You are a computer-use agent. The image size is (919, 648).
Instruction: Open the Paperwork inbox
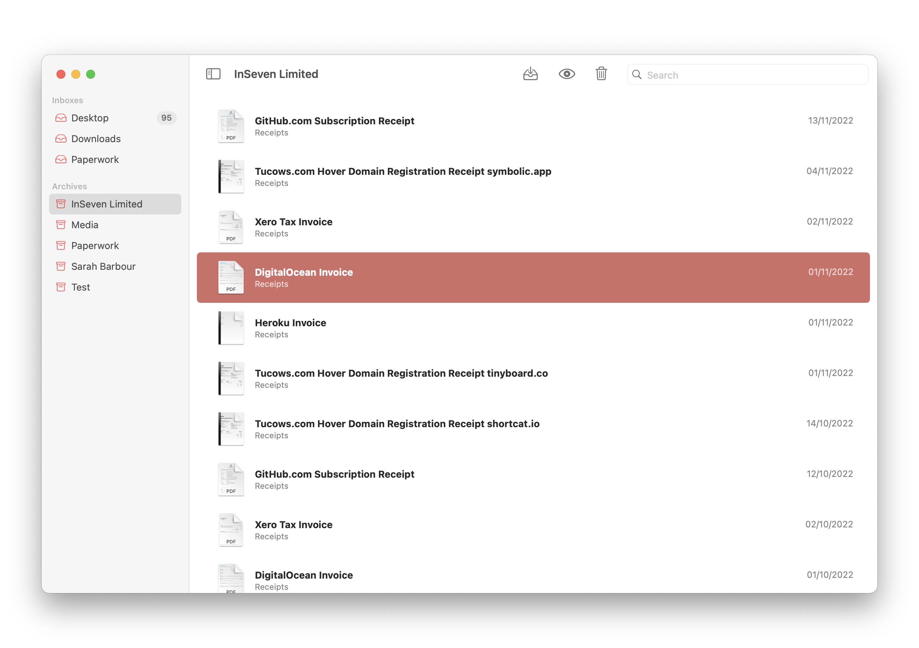click(115, 160)
